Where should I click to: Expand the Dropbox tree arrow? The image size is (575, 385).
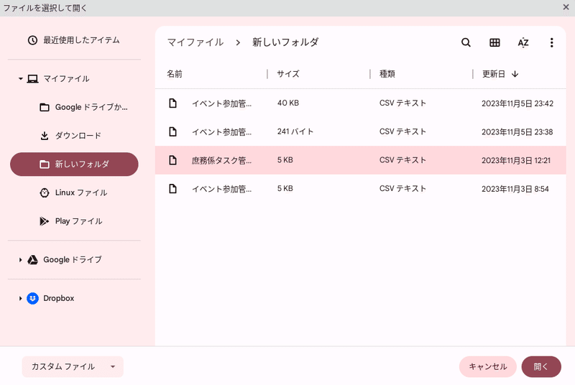pyautogui.click(x=21, y=299)
